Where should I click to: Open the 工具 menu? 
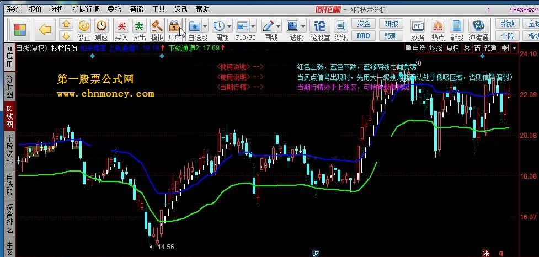pyautogui.click(x=158, y=9)
